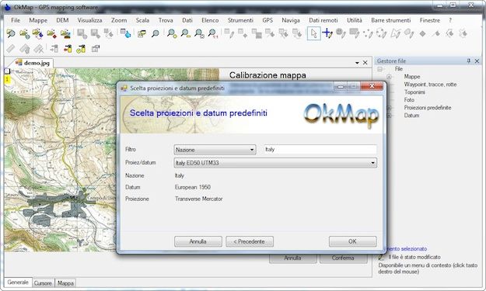Select 'Waypoint, tracce, rotte' tree item
The image size is (486, 291).
coord(430,85)
